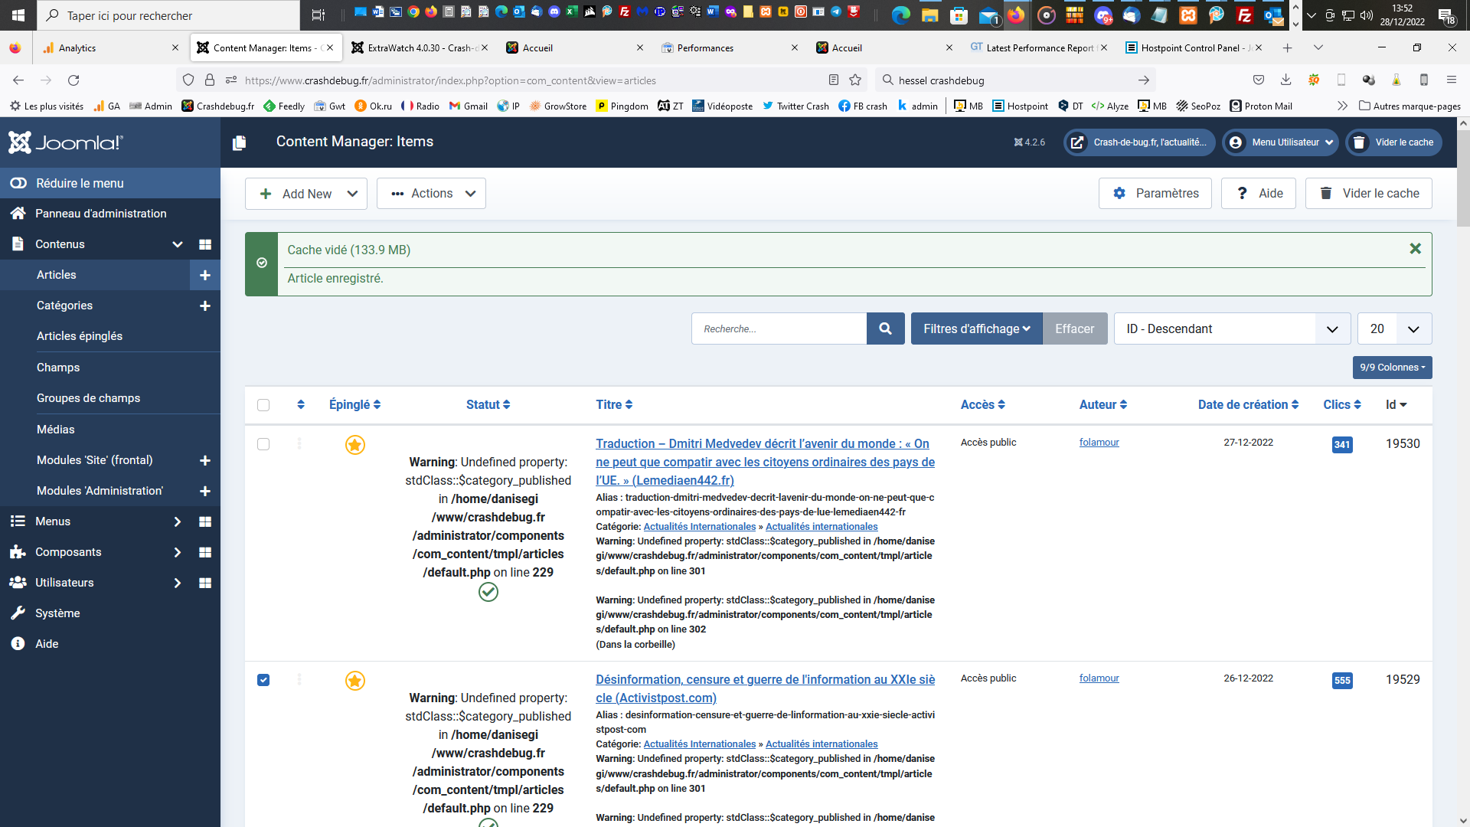
Task: Expand the 9/9 Colonnes dropdown
Action: [1392, 368]
